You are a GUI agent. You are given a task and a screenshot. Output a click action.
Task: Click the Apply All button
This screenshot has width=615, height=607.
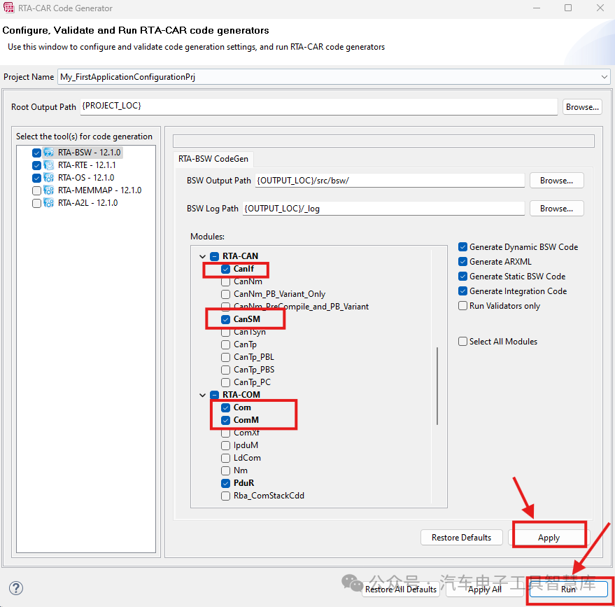click(x=484, y=589)
